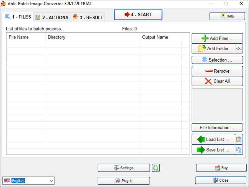Click the Files: 0 counter text
The width and height of the screenshot is (249, 187).
coord(129,29)
